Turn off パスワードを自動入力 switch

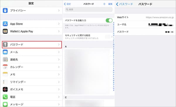[x=109, y=21]
